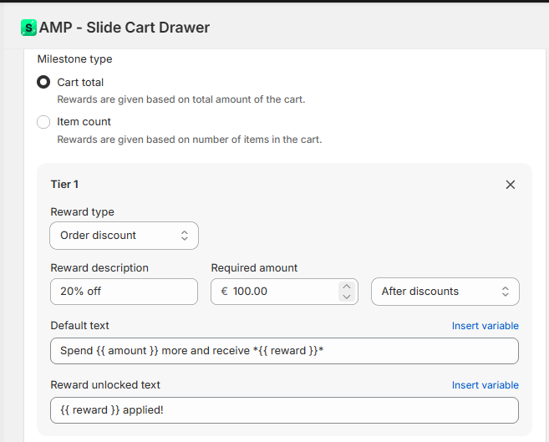
Task: Choose the Item count milestone type
Action: click(x=43, y=122)
